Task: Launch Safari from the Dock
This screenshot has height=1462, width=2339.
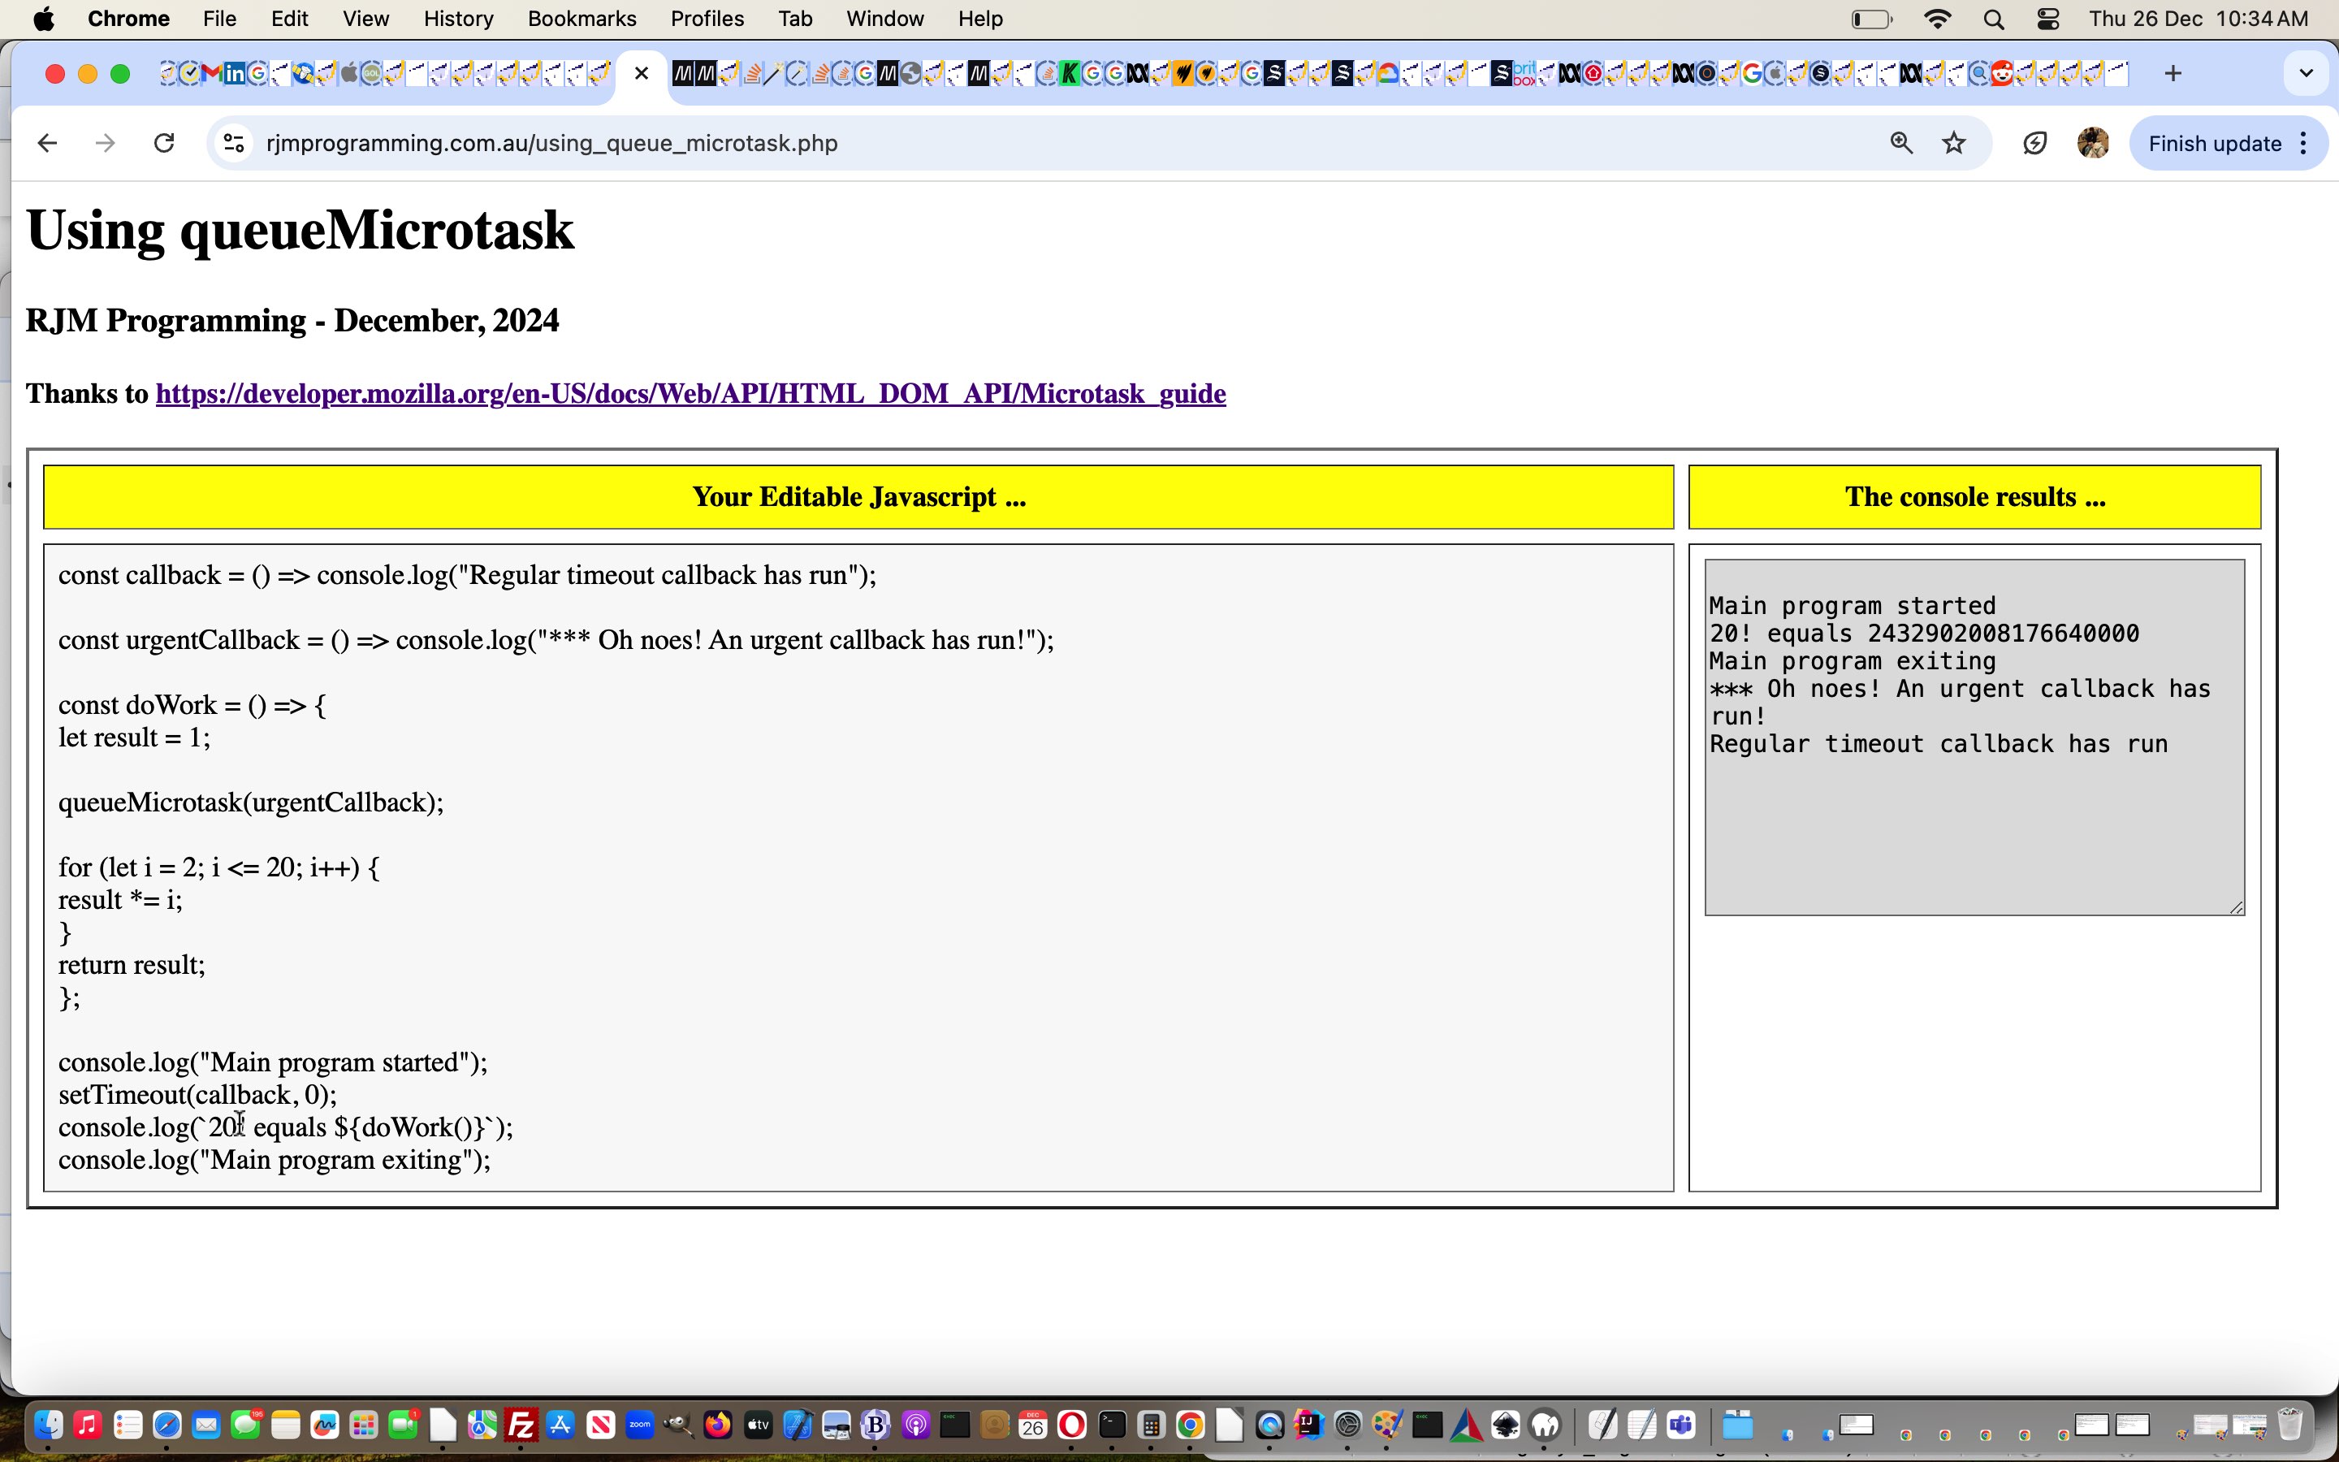Action: point(167,1425)
